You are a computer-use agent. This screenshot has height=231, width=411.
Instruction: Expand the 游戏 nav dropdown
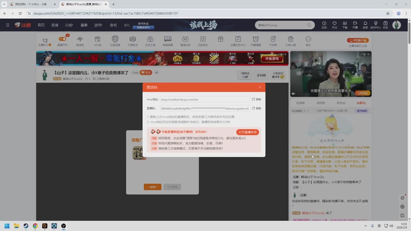98,25
